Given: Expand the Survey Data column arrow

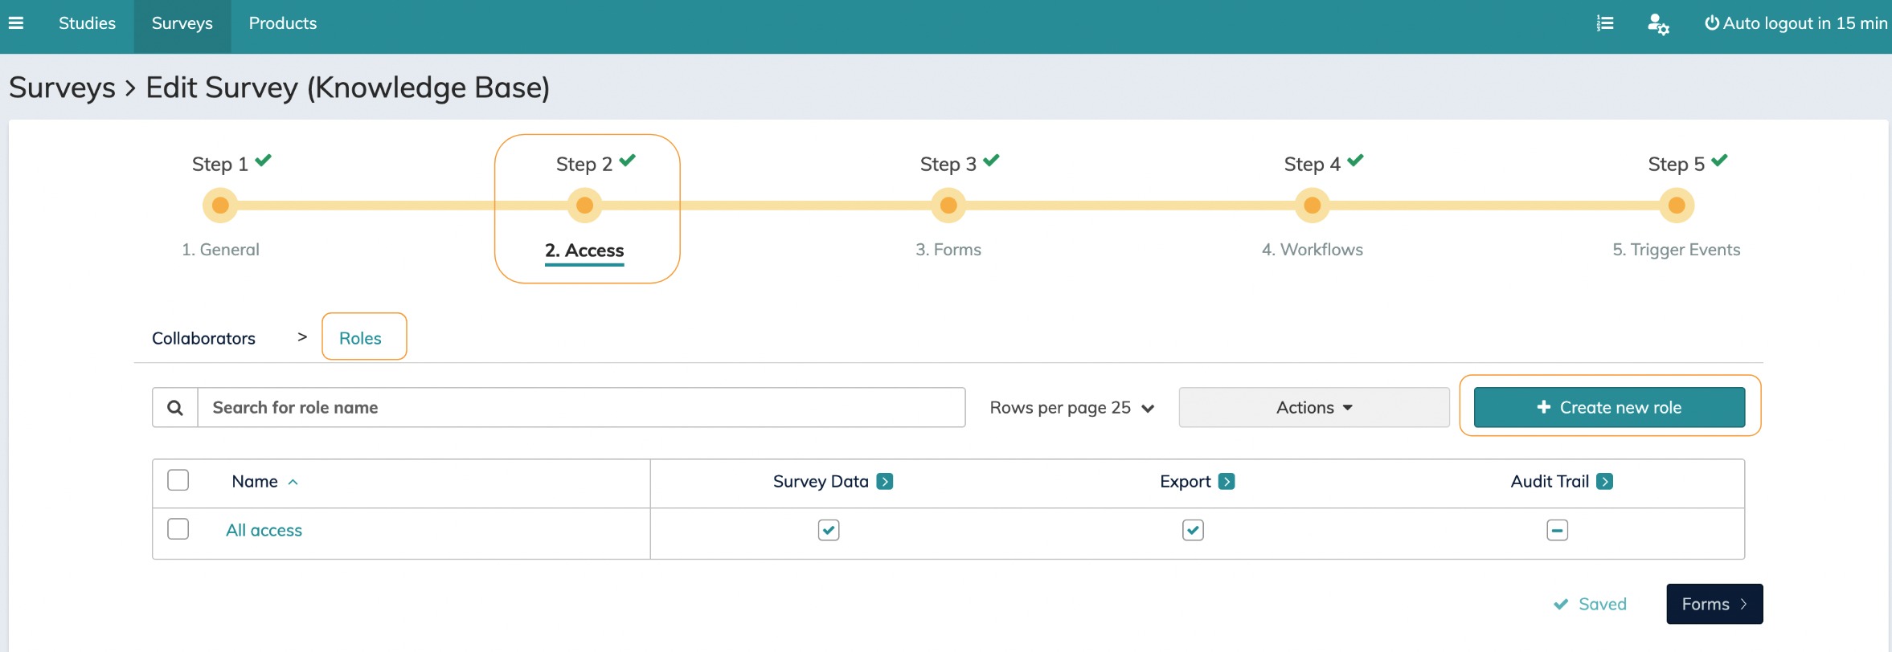Looking at the screenshot, I should coord(885,482).
